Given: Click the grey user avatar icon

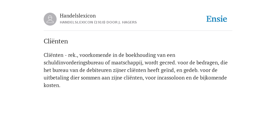Looking at the screenshot, I should coord(50,19).
